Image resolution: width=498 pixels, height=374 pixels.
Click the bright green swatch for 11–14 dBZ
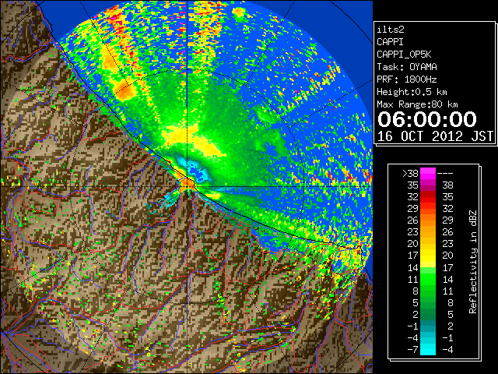(x=428, y=279)
